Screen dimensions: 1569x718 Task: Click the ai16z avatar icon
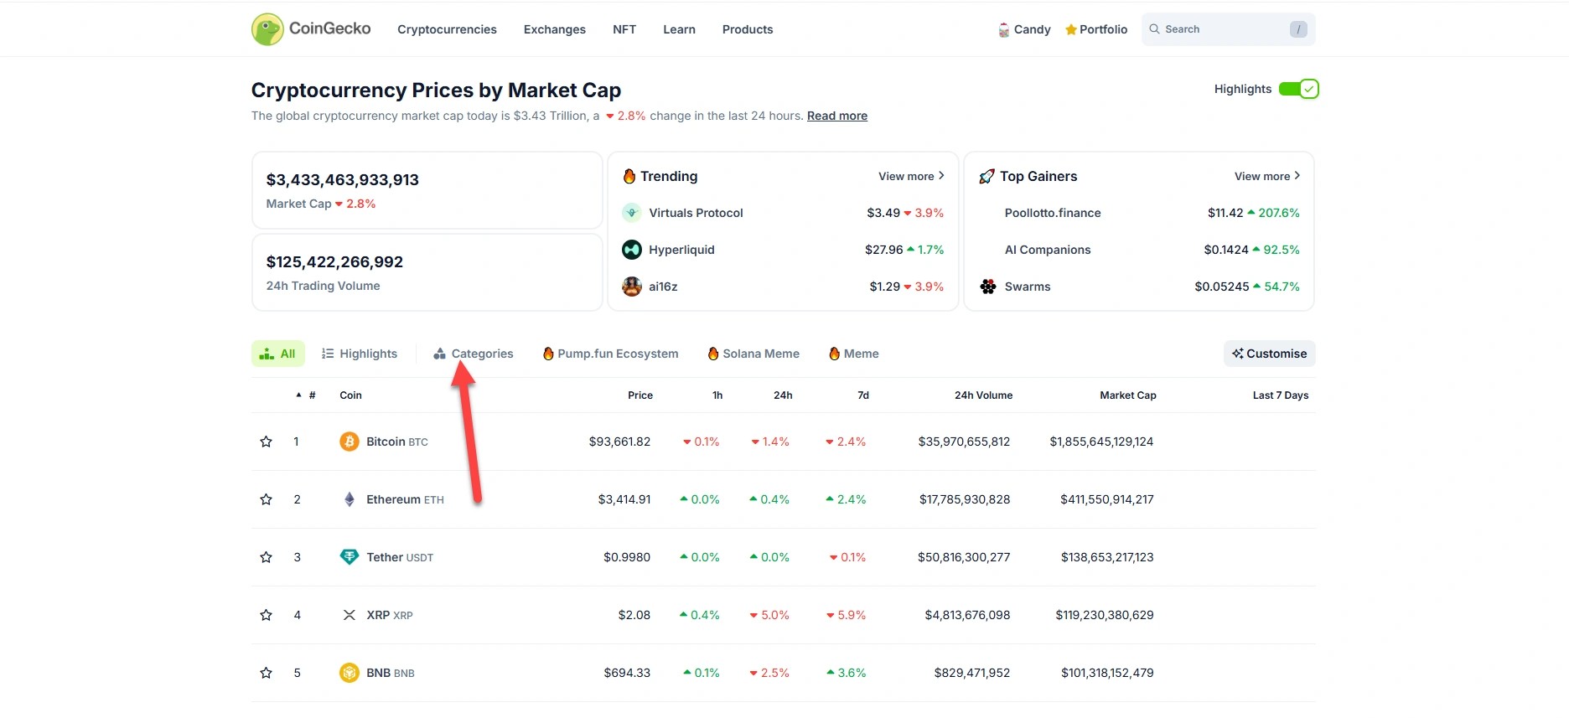632,287
